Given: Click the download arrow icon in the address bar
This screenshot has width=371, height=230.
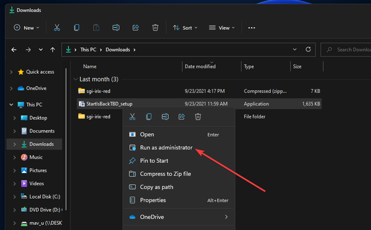Looking at the screenshot, I should (69, 50).
